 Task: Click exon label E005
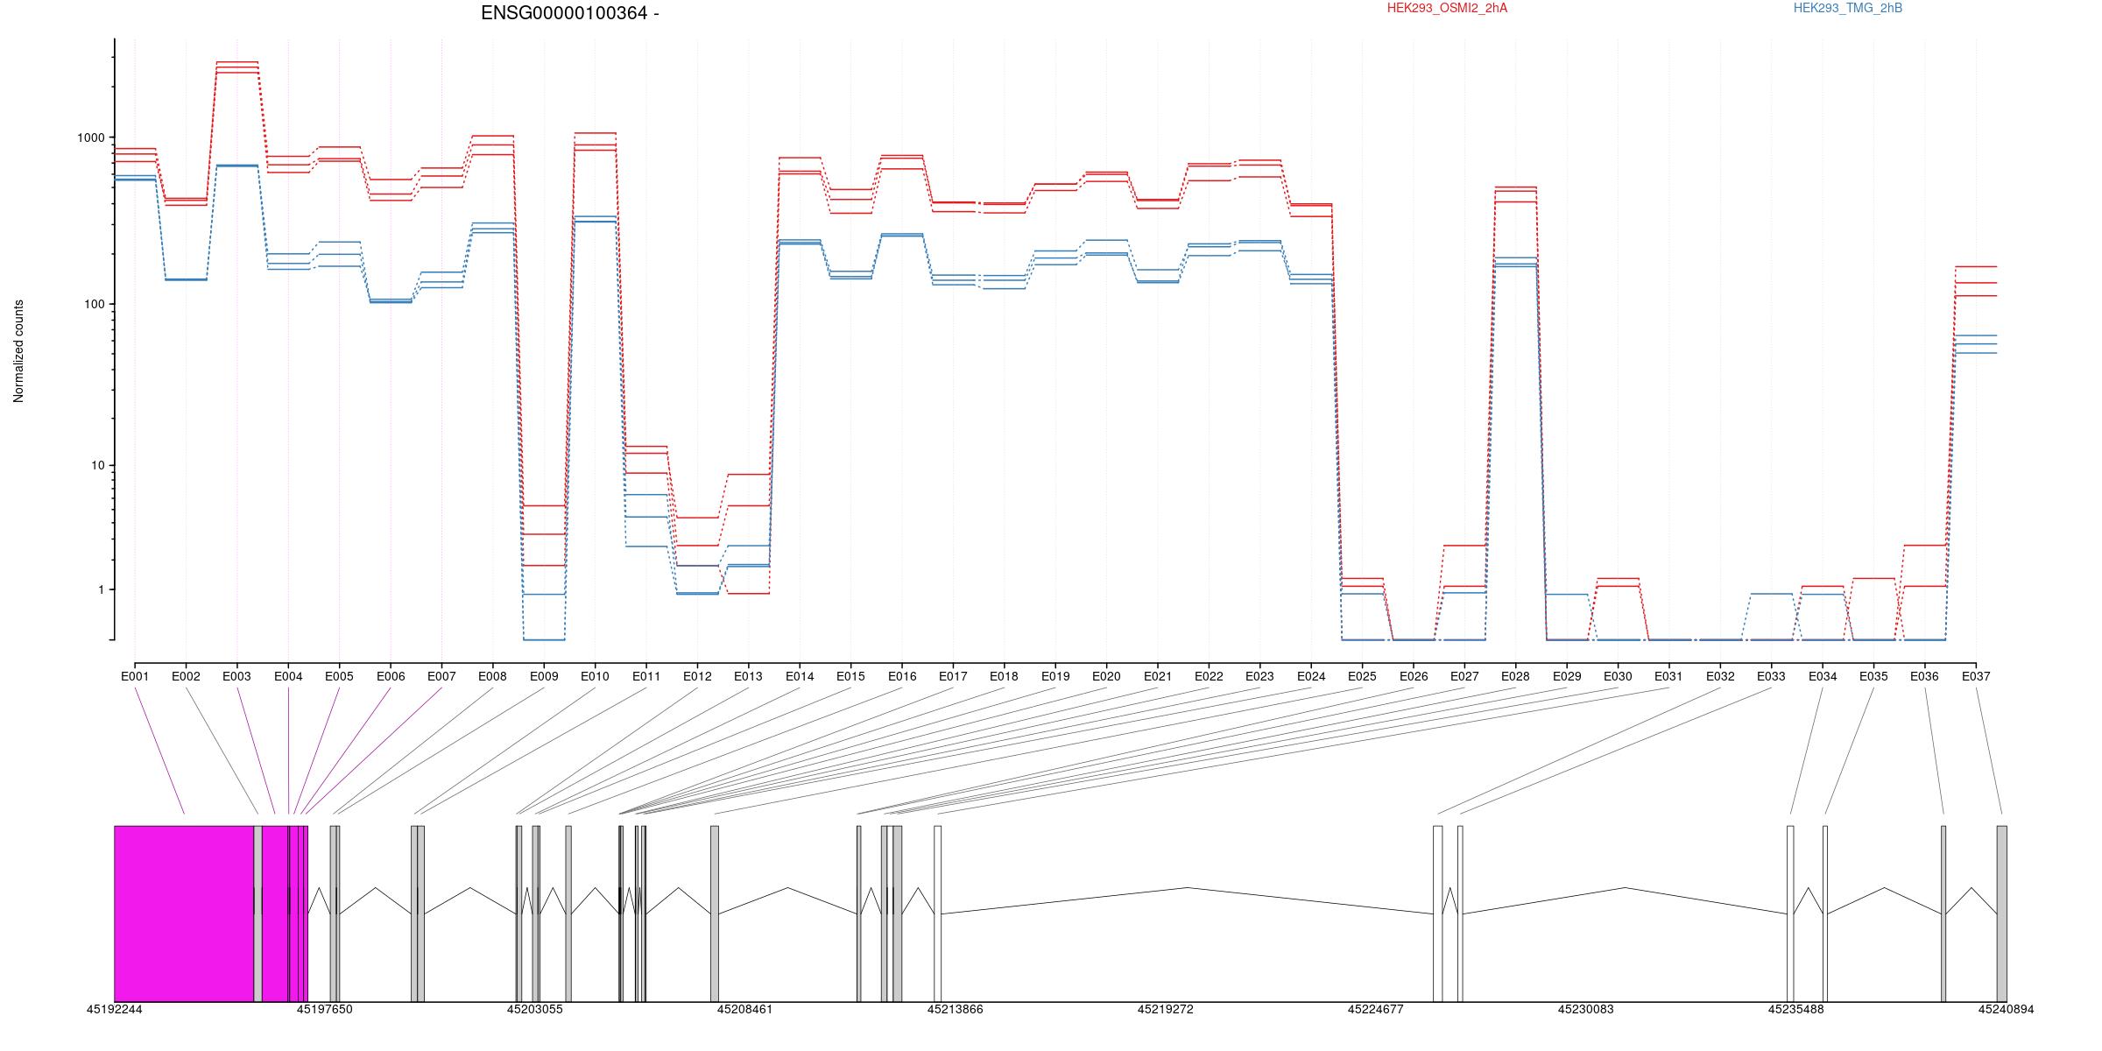[339, 677]
